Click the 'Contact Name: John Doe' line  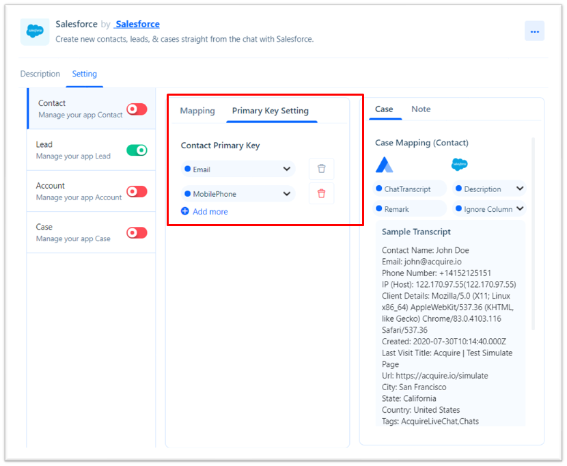click(425, 250)
